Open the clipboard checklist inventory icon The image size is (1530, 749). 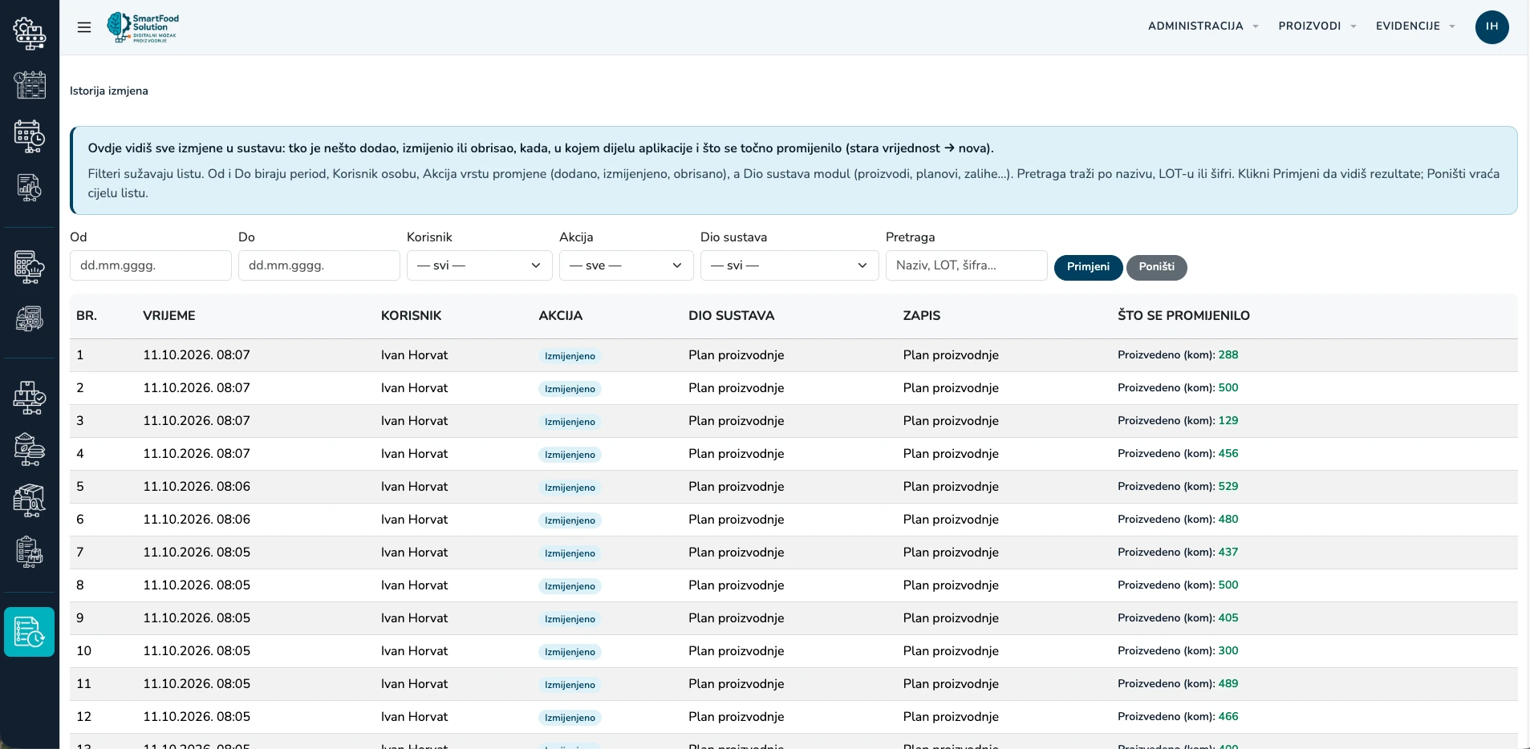coord(29,553)
